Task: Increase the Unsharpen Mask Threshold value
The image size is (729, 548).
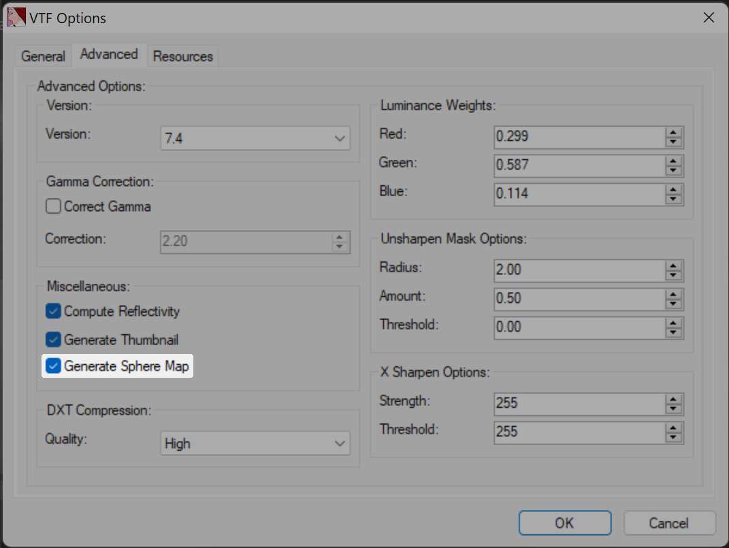Action: pos(674,323)
